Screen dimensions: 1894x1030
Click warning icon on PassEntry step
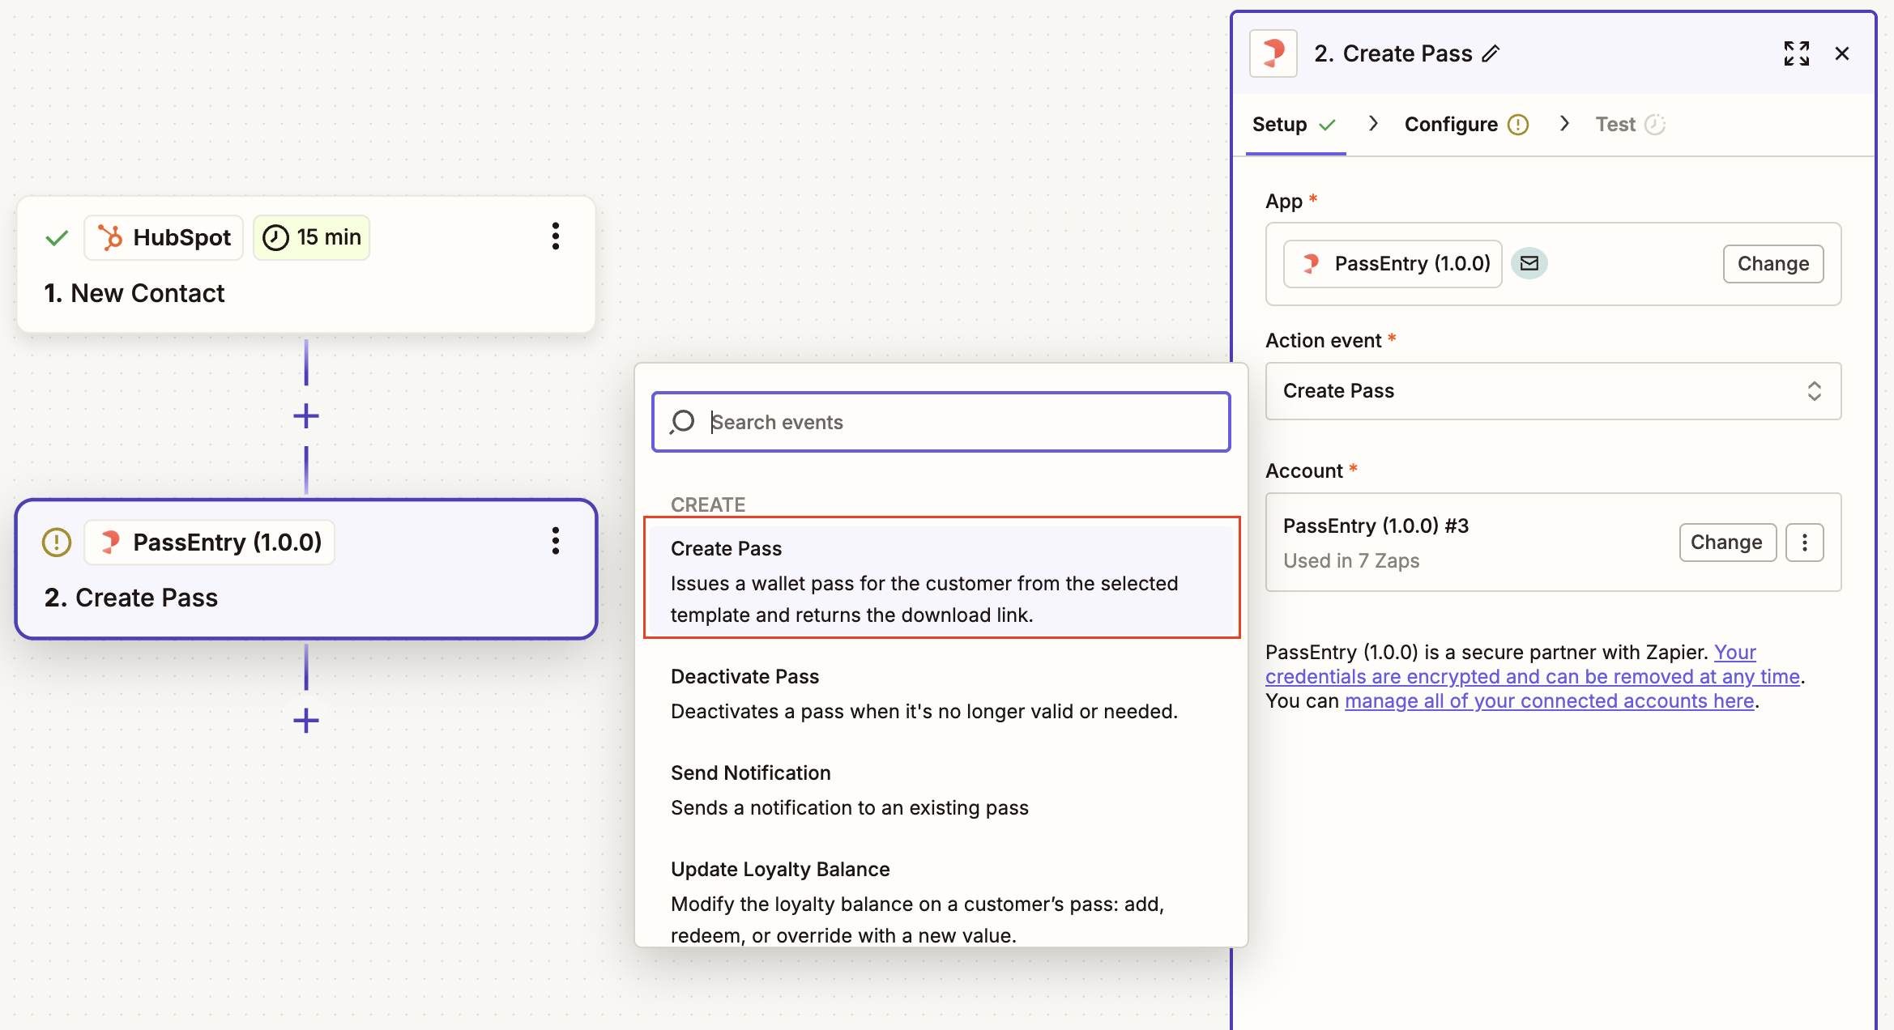tap(57, 542)
